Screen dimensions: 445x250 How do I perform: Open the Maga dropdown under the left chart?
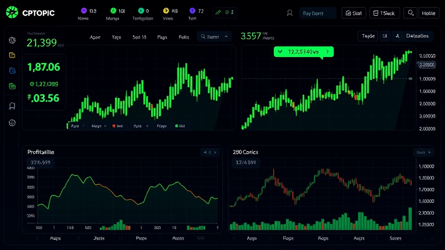point(99,126)
